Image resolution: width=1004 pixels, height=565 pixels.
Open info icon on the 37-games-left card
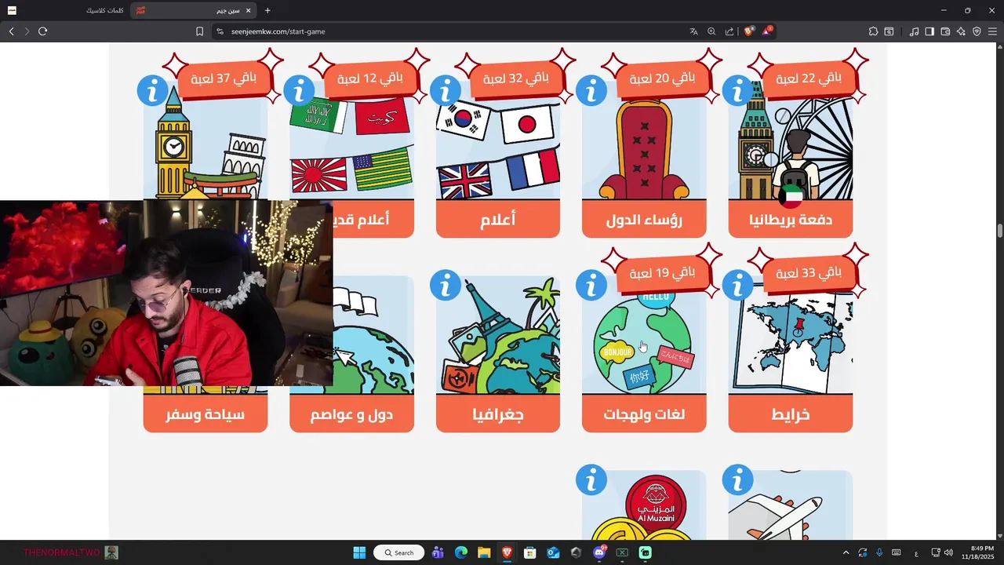153,91
